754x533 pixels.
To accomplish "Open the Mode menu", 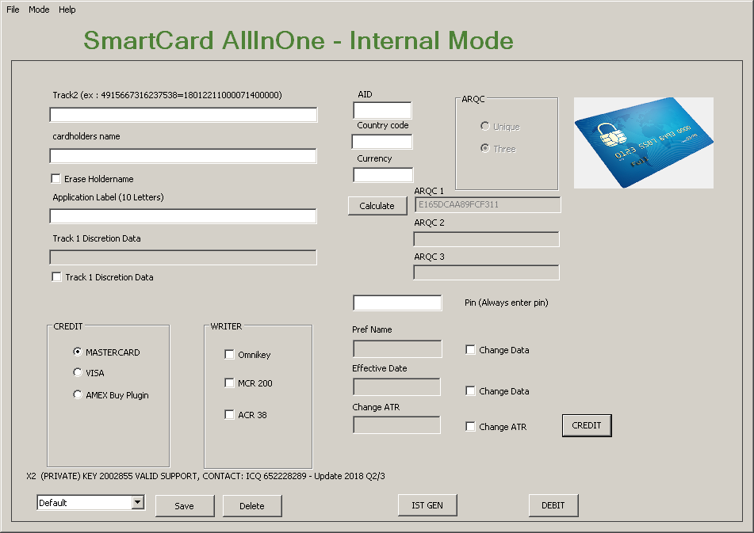I will pyautogui.click(x=39, y=10).
